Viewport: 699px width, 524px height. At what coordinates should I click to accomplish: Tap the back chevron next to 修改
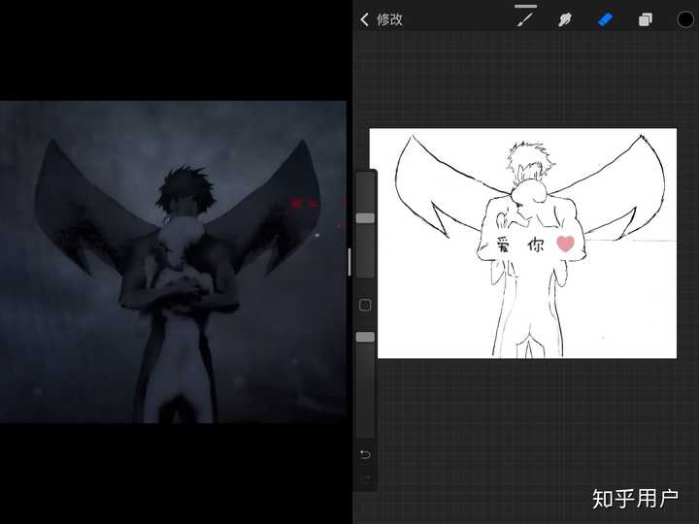[x=364, y=19]
